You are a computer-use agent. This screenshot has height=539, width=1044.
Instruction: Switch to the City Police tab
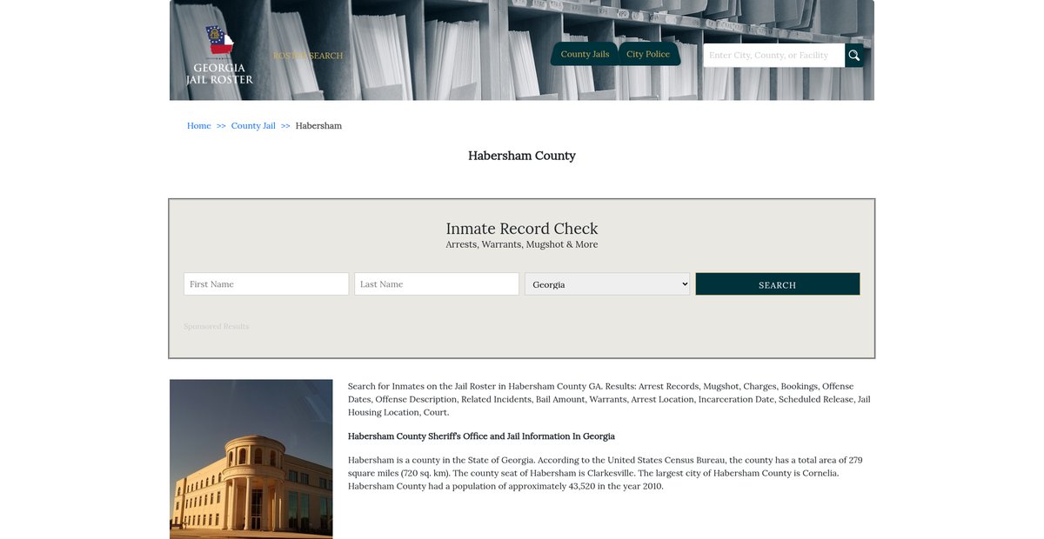[x=648, y=54]
